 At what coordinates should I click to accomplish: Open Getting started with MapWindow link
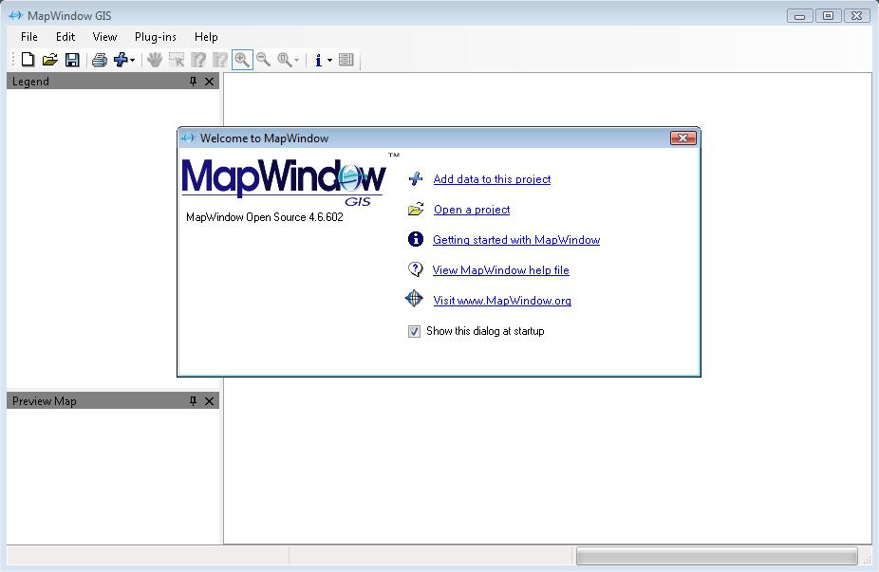pyautogui.click(x=516, y=240)
